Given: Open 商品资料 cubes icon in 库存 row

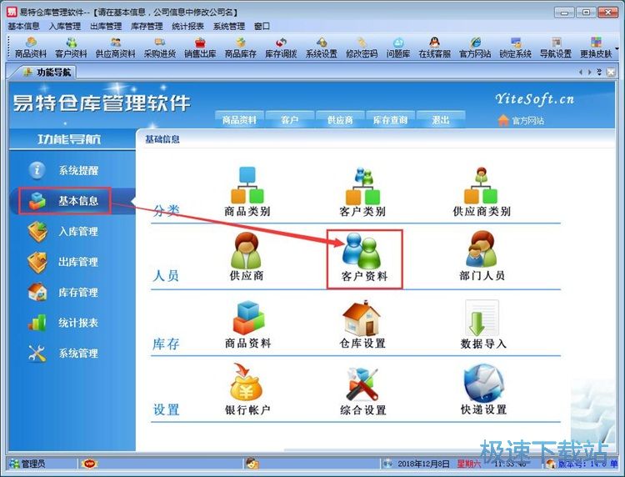Looking at the screenshot, I should tap(247, 324).
